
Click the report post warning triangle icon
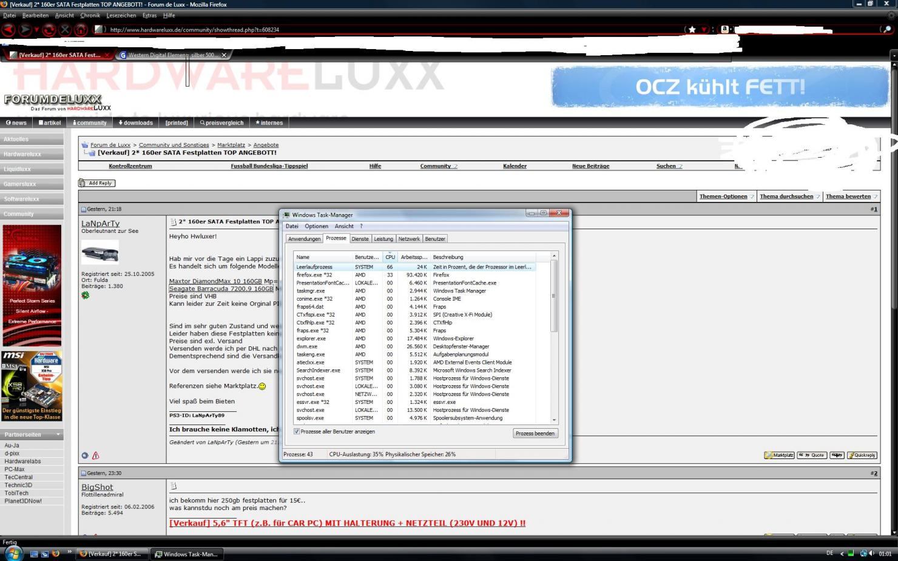tap(95, 455)
